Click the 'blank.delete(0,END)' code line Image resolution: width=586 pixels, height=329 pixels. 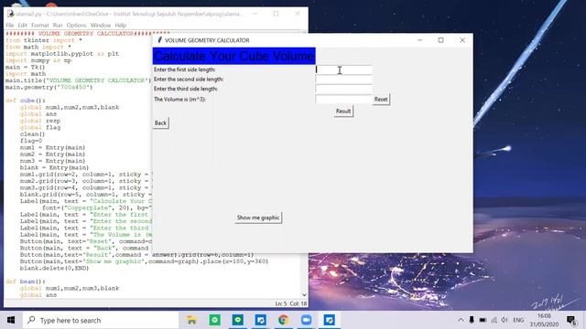pos(55,268)
